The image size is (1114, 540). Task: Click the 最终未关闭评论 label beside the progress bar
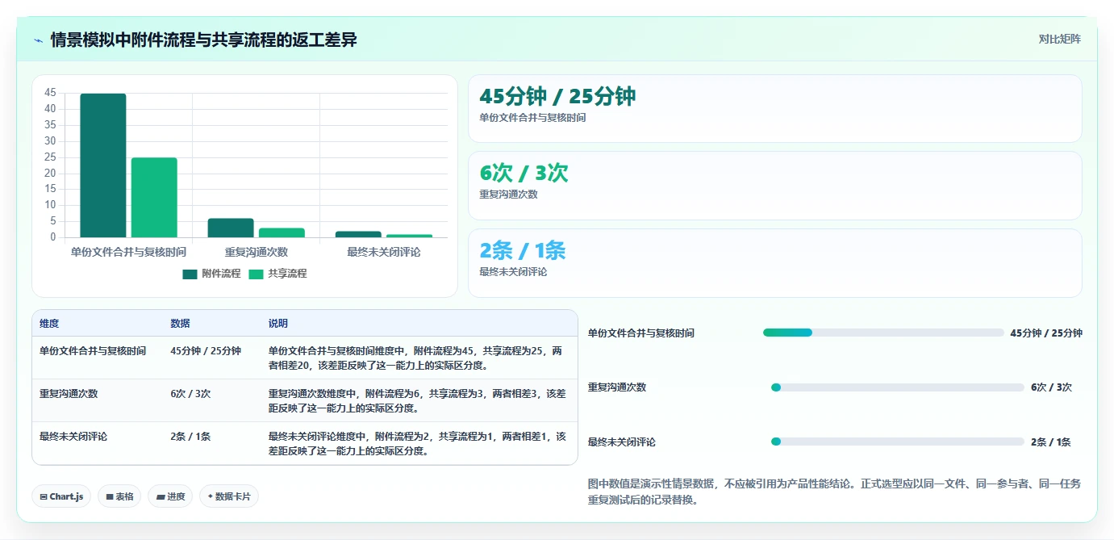click(x=622, y=442)
